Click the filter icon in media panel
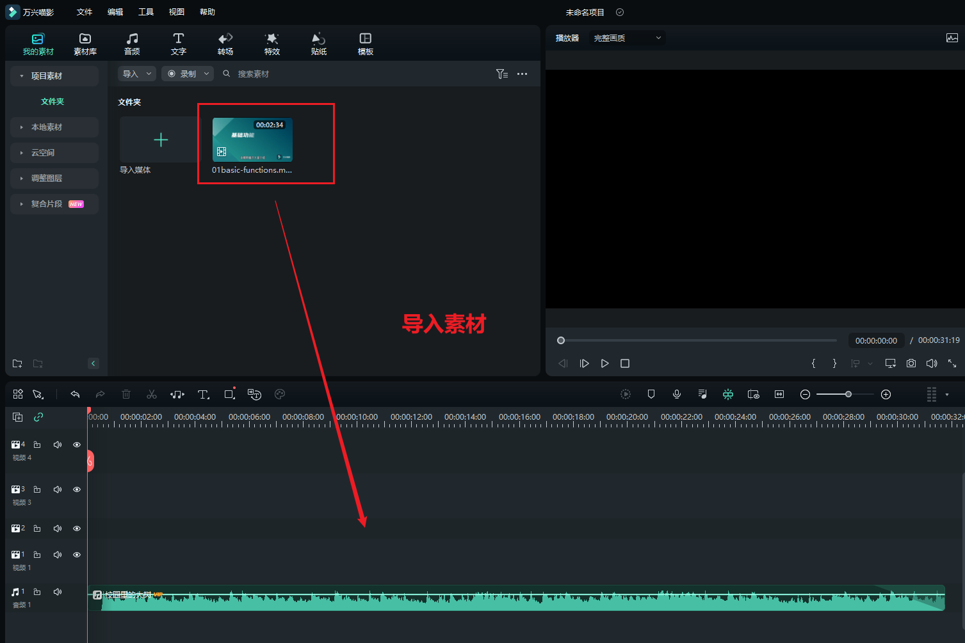This screenshot has width=965, height=643. click(501, 74)
